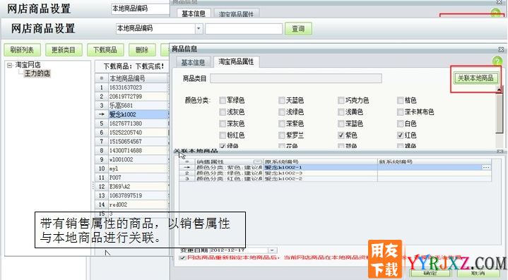
Task: Click the vertical scrollbar in 商品信息 panel
Action: point(499,113)
